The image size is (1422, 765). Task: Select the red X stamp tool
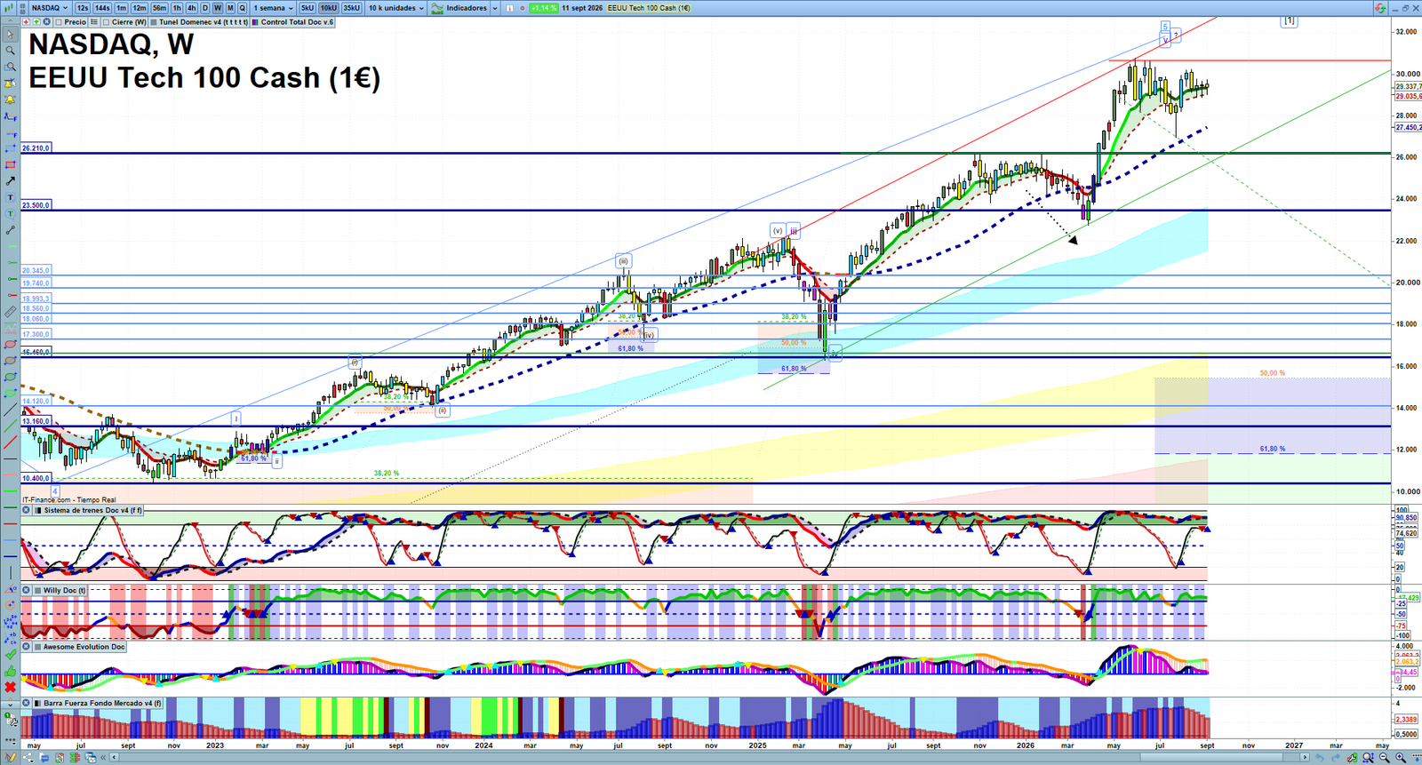(10, 687)
